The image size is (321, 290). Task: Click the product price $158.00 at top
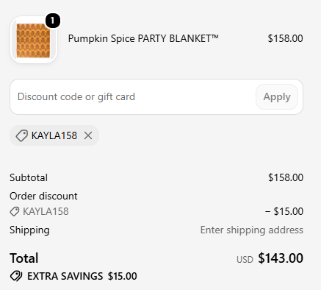click(x=285, y=38)
